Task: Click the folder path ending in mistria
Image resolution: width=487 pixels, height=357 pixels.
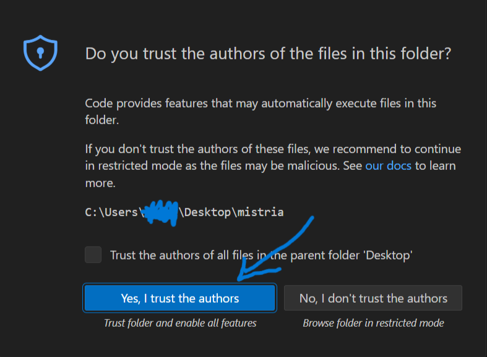Action: [x=184, y=212]
